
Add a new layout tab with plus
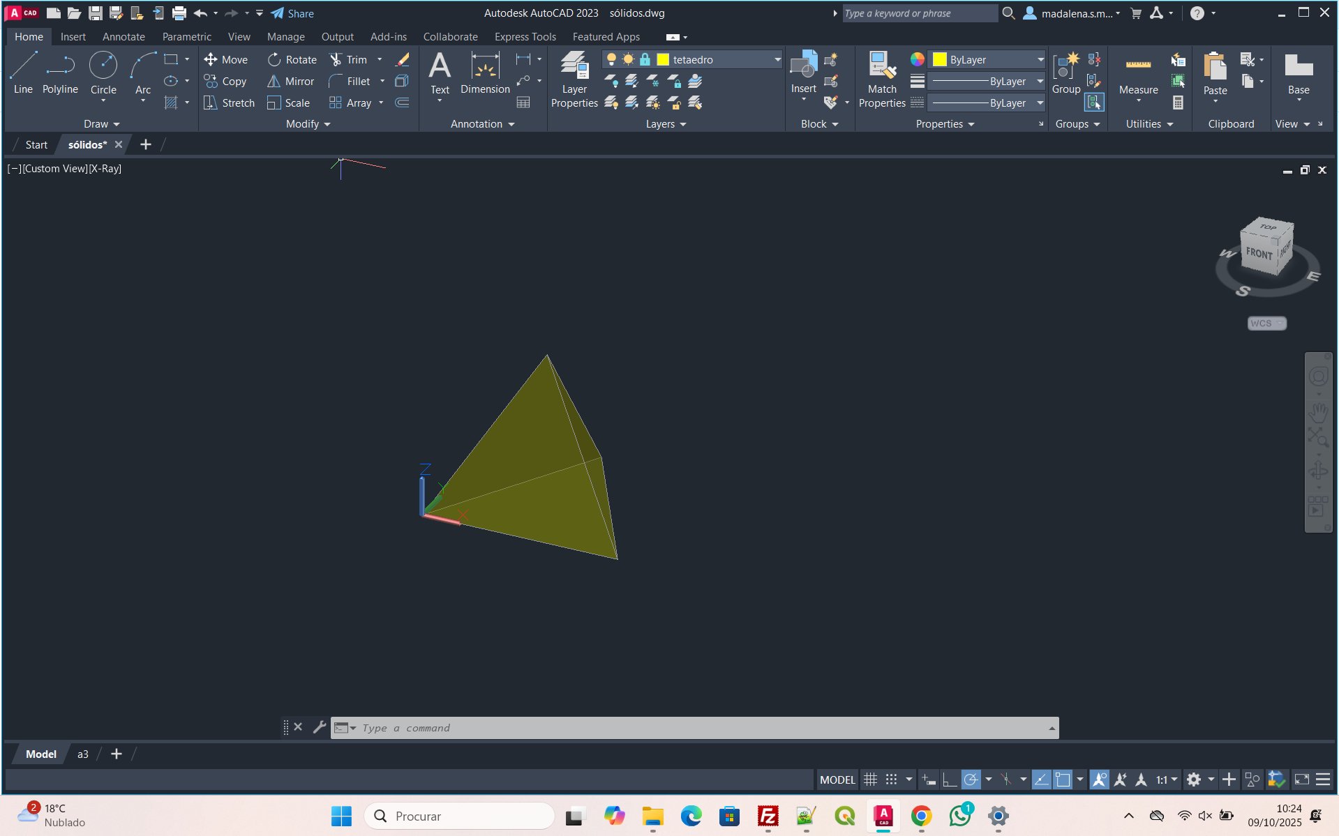tap(117, 754)
